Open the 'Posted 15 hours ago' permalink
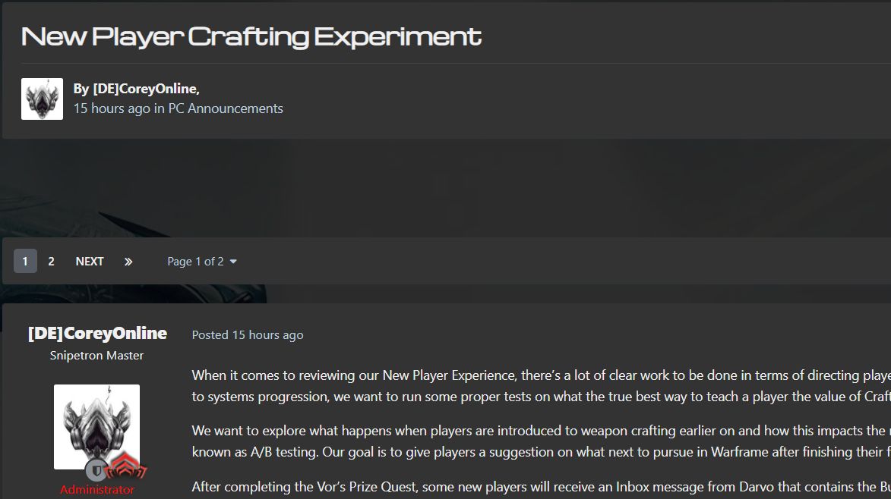The image size is (891, 499). [248, 335]
